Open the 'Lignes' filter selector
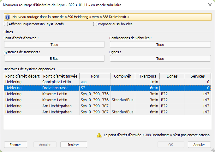Screen dimensions: 215x152 point(160,59)
